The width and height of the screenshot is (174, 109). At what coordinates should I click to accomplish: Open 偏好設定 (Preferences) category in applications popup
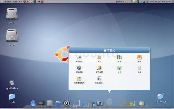pos(79,59)
